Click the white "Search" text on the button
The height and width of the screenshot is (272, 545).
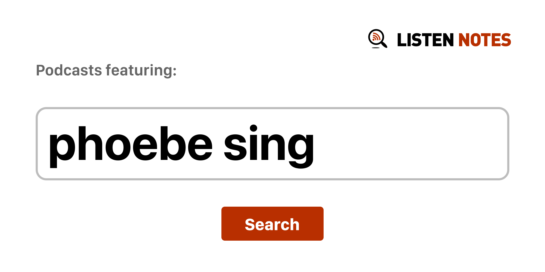click(272, 224)
